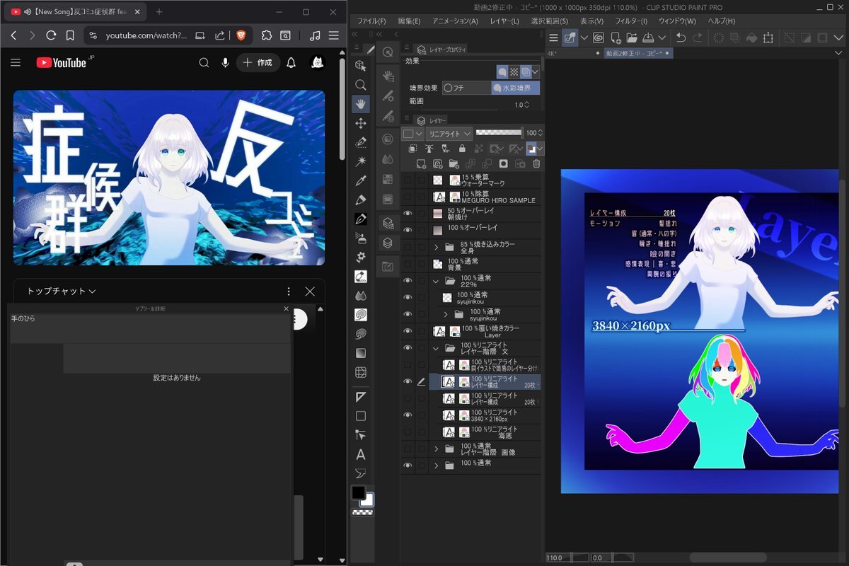Reload the browser page
Screen dimensions: 849x566
pos(51,35)
